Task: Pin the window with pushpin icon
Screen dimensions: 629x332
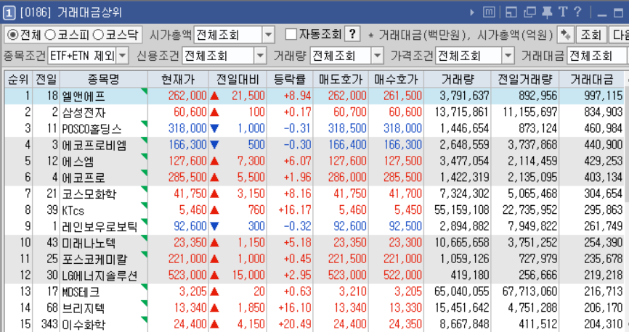Action: click(x=547, y=12)
